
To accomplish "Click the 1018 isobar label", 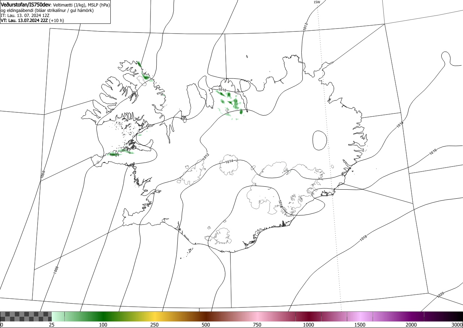I will click(364, 238).
